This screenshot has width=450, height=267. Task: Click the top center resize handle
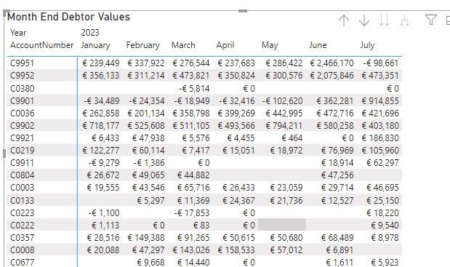click(243, 11)
